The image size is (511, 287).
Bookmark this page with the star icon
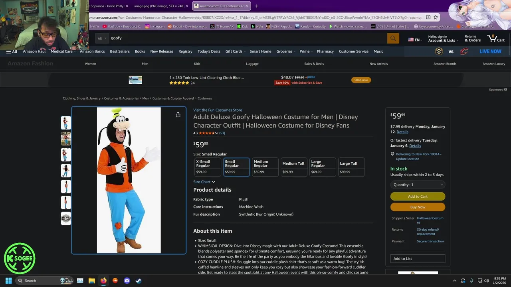point(436,18)
